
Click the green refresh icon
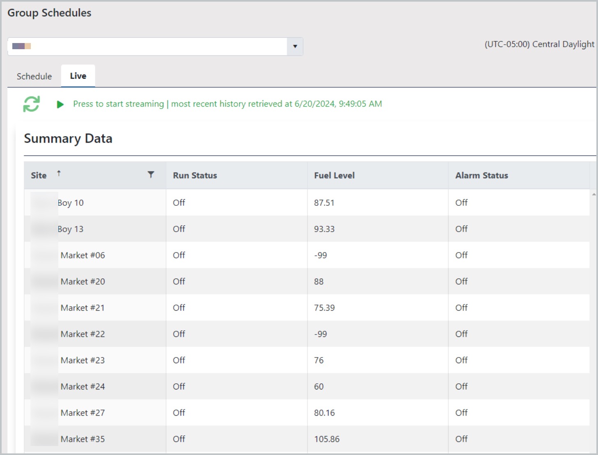[31, 104]
